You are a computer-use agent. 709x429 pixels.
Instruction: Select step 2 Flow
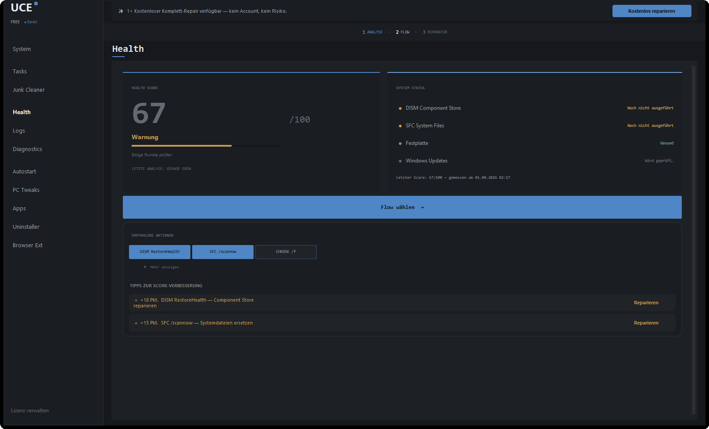[403, 32]
